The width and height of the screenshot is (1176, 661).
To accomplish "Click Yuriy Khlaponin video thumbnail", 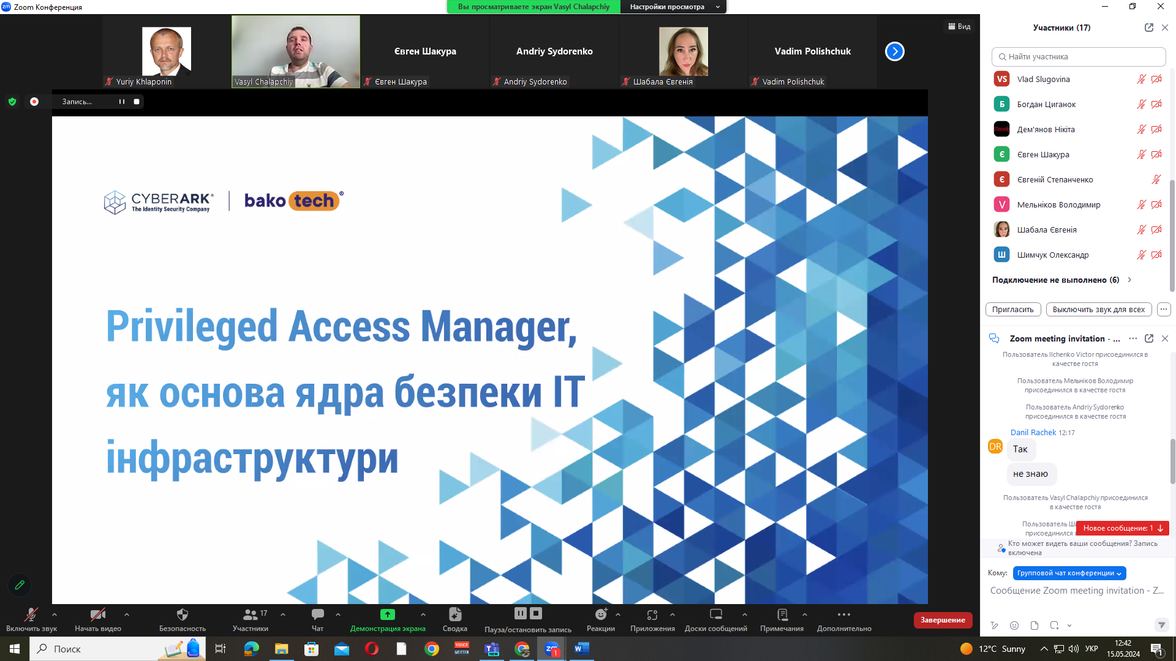I will coord(167,51).
